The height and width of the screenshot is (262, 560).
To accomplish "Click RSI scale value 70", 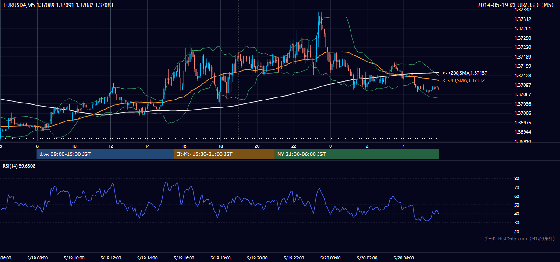I will (x=517, y=187).
